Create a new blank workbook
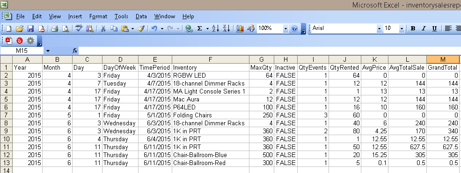 tap(9, 29)
